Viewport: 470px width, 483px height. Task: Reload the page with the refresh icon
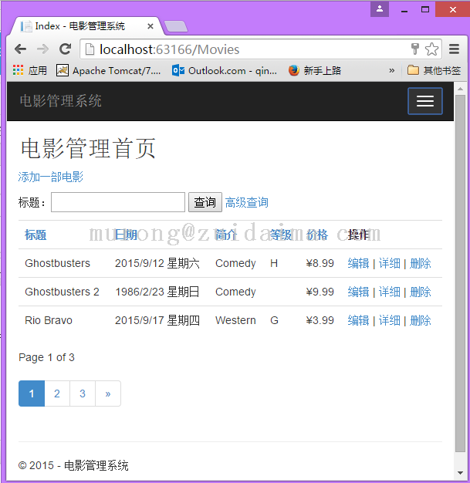[66, 49]
